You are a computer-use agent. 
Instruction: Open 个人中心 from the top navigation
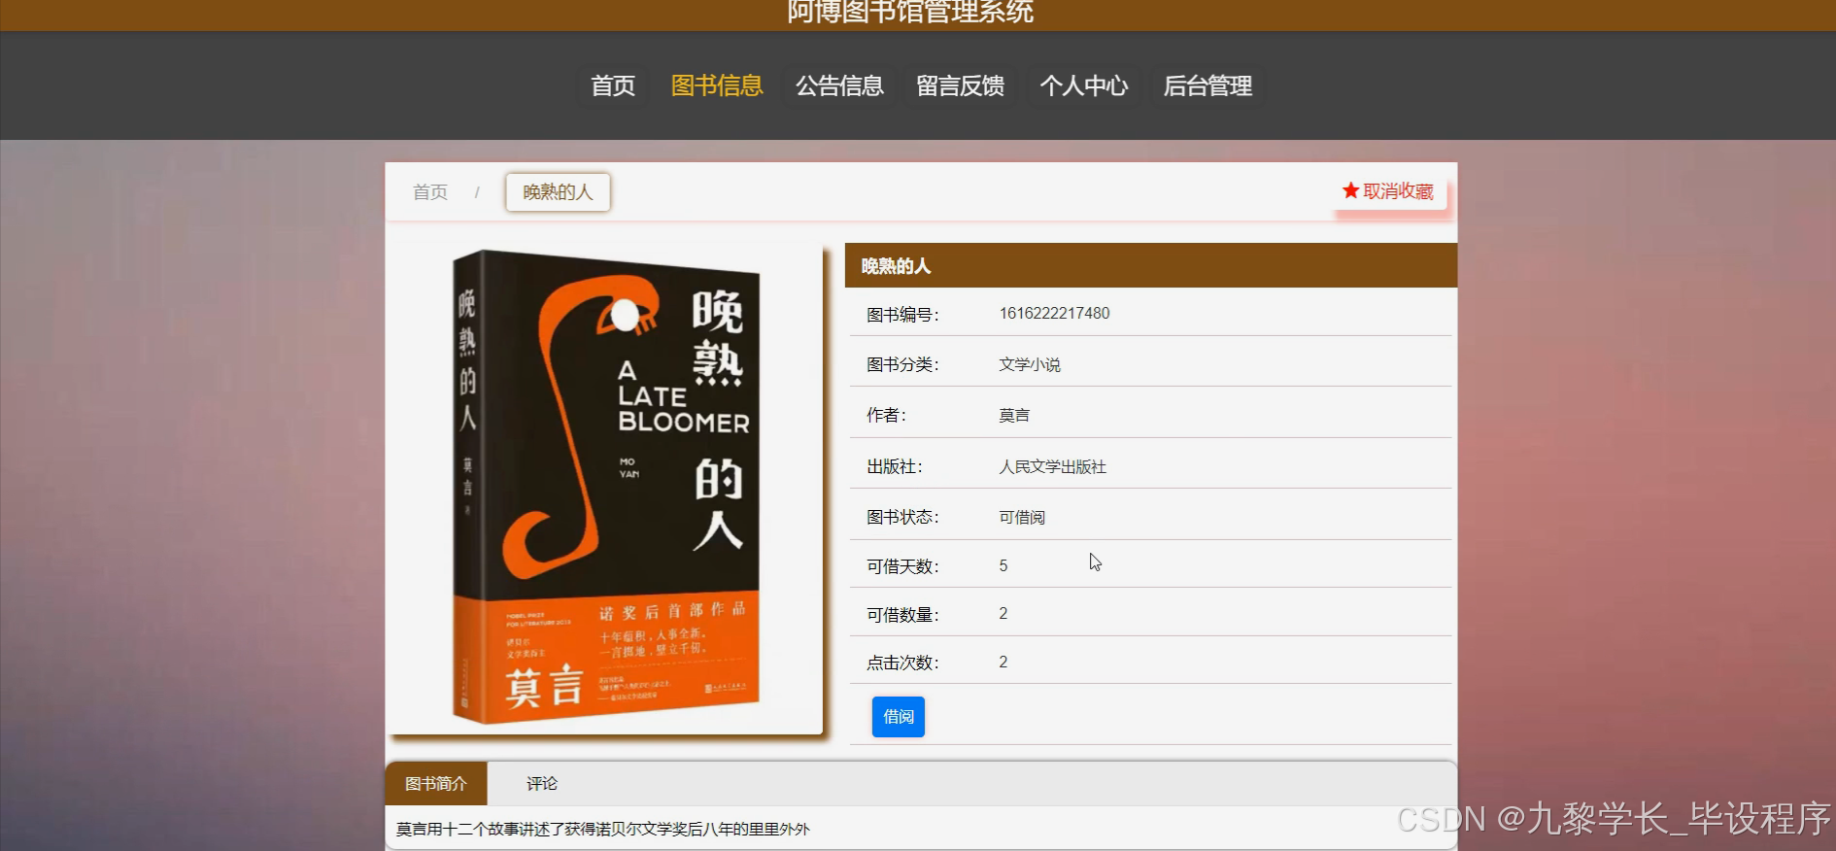(1084, 85)
